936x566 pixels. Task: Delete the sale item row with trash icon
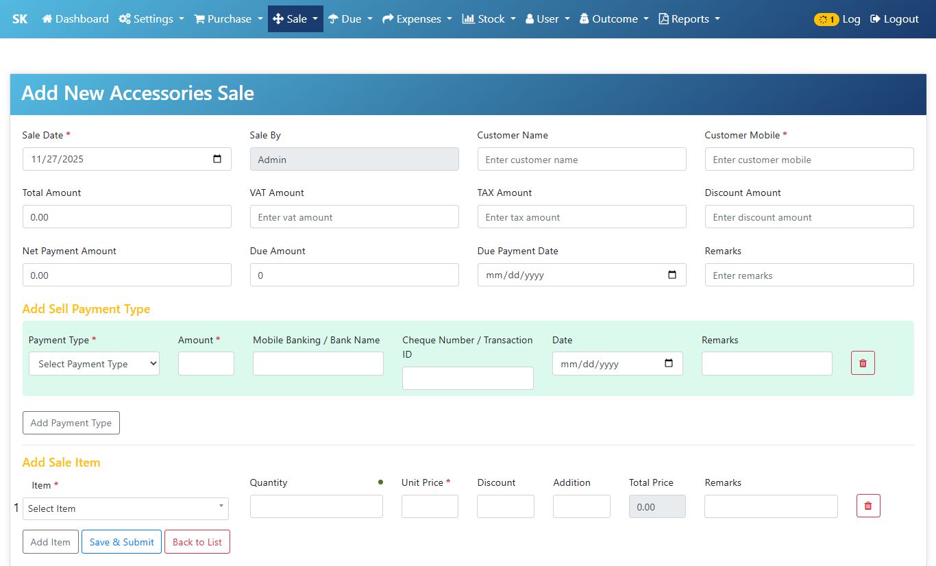pyautogui.click(x=868, y=506)
